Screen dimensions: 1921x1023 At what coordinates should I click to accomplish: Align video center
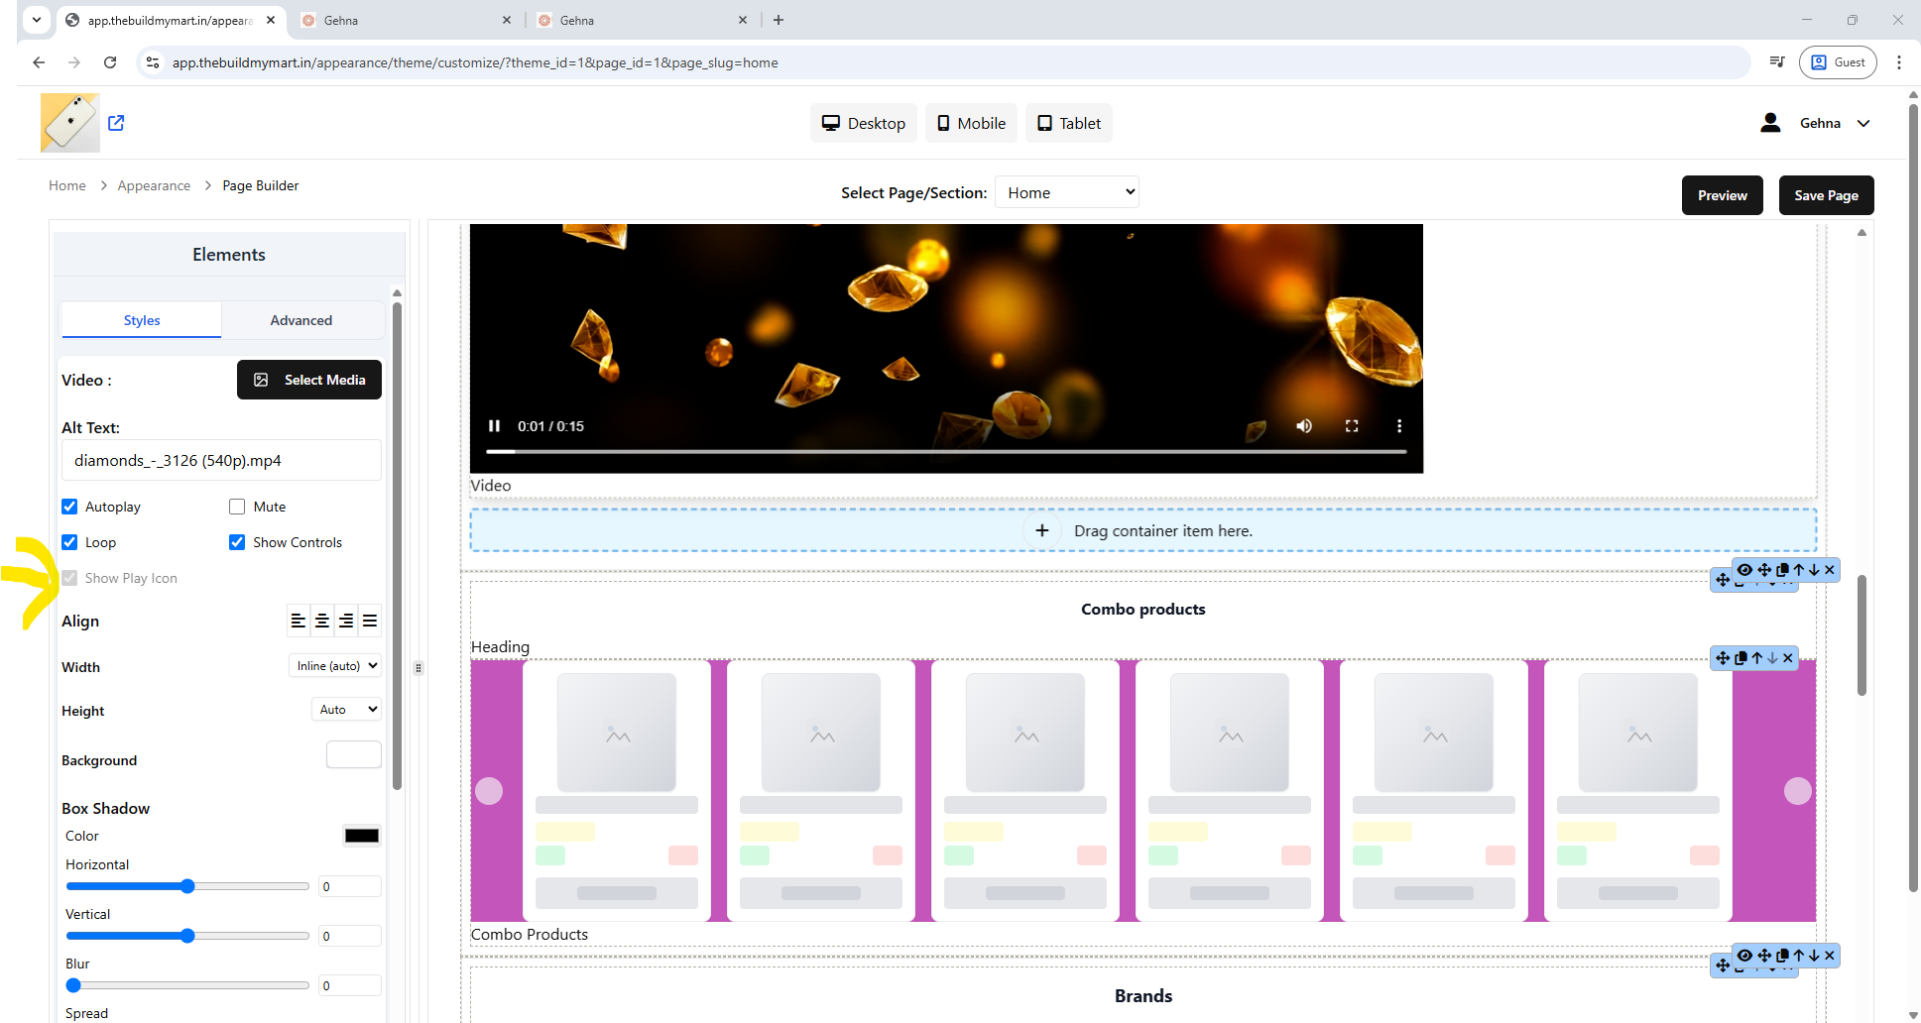[x=322, y=621]
